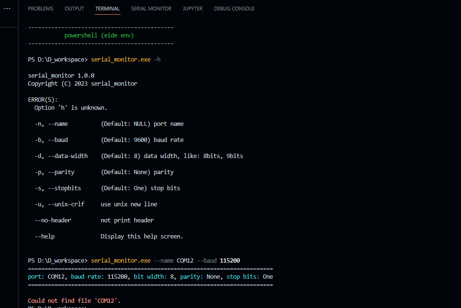
Task: Click the --help option text
Action: pyautogui.click(x=44, y=236)
